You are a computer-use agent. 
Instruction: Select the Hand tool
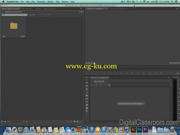point(87,108)
